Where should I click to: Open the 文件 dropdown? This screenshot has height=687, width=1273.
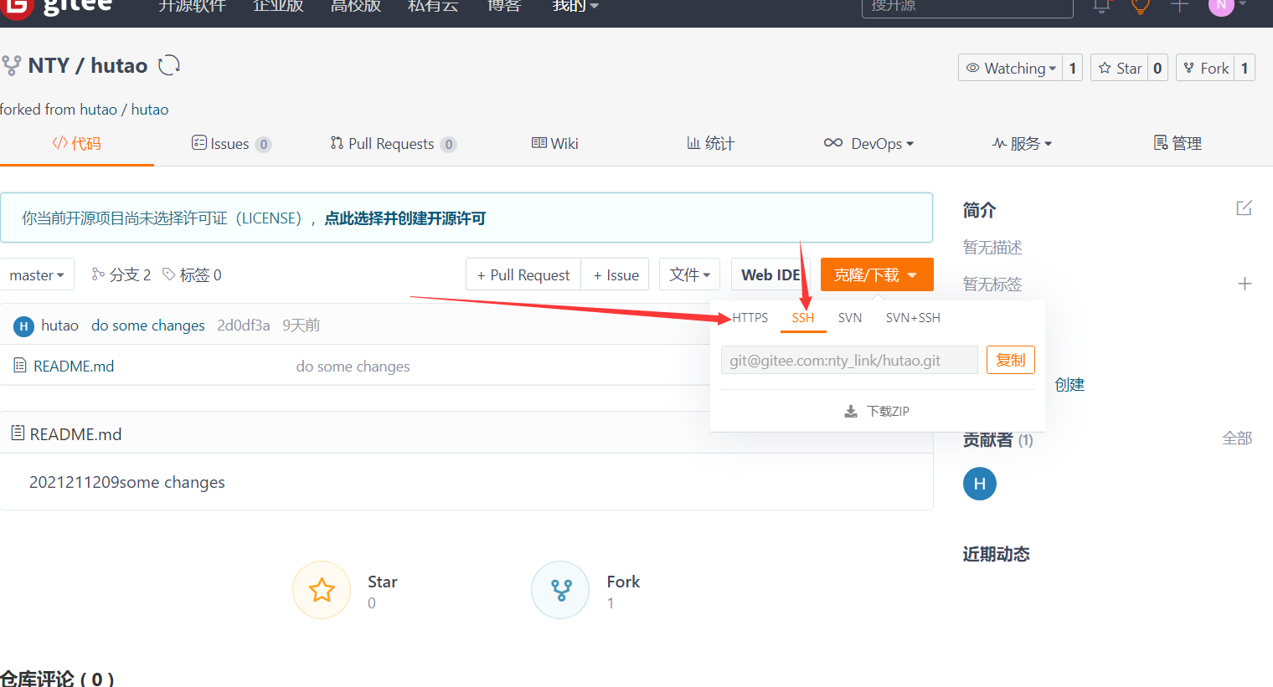click(690, 274)
